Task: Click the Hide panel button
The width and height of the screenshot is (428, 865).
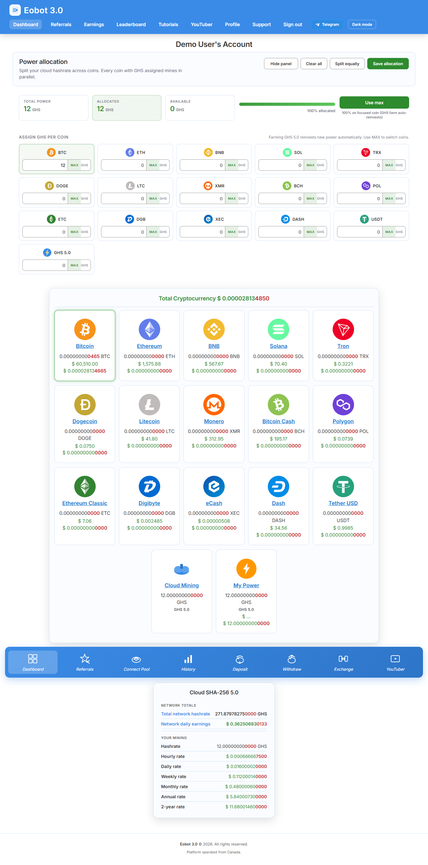Action: click(281, 64)
